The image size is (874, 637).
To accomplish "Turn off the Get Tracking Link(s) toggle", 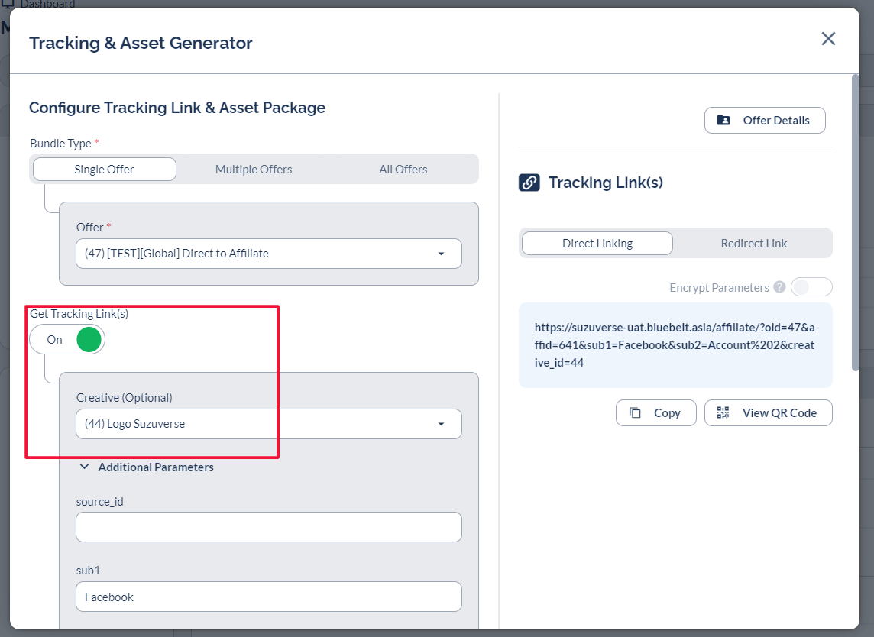I will click(x=67, y=340).
